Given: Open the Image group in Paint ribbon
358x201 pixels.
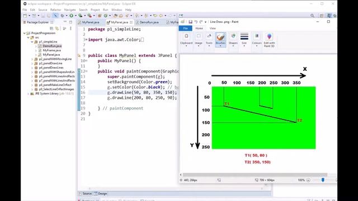Looking at the screenshot, I should point(199,40).
